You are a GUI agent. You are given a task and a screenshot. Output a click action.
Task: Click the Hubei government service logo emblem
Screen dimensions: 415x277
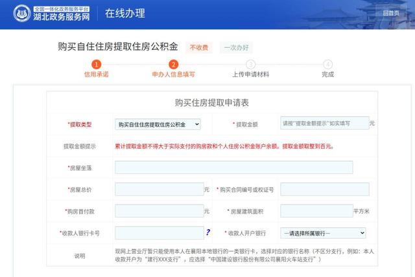(x=22, y=13)
